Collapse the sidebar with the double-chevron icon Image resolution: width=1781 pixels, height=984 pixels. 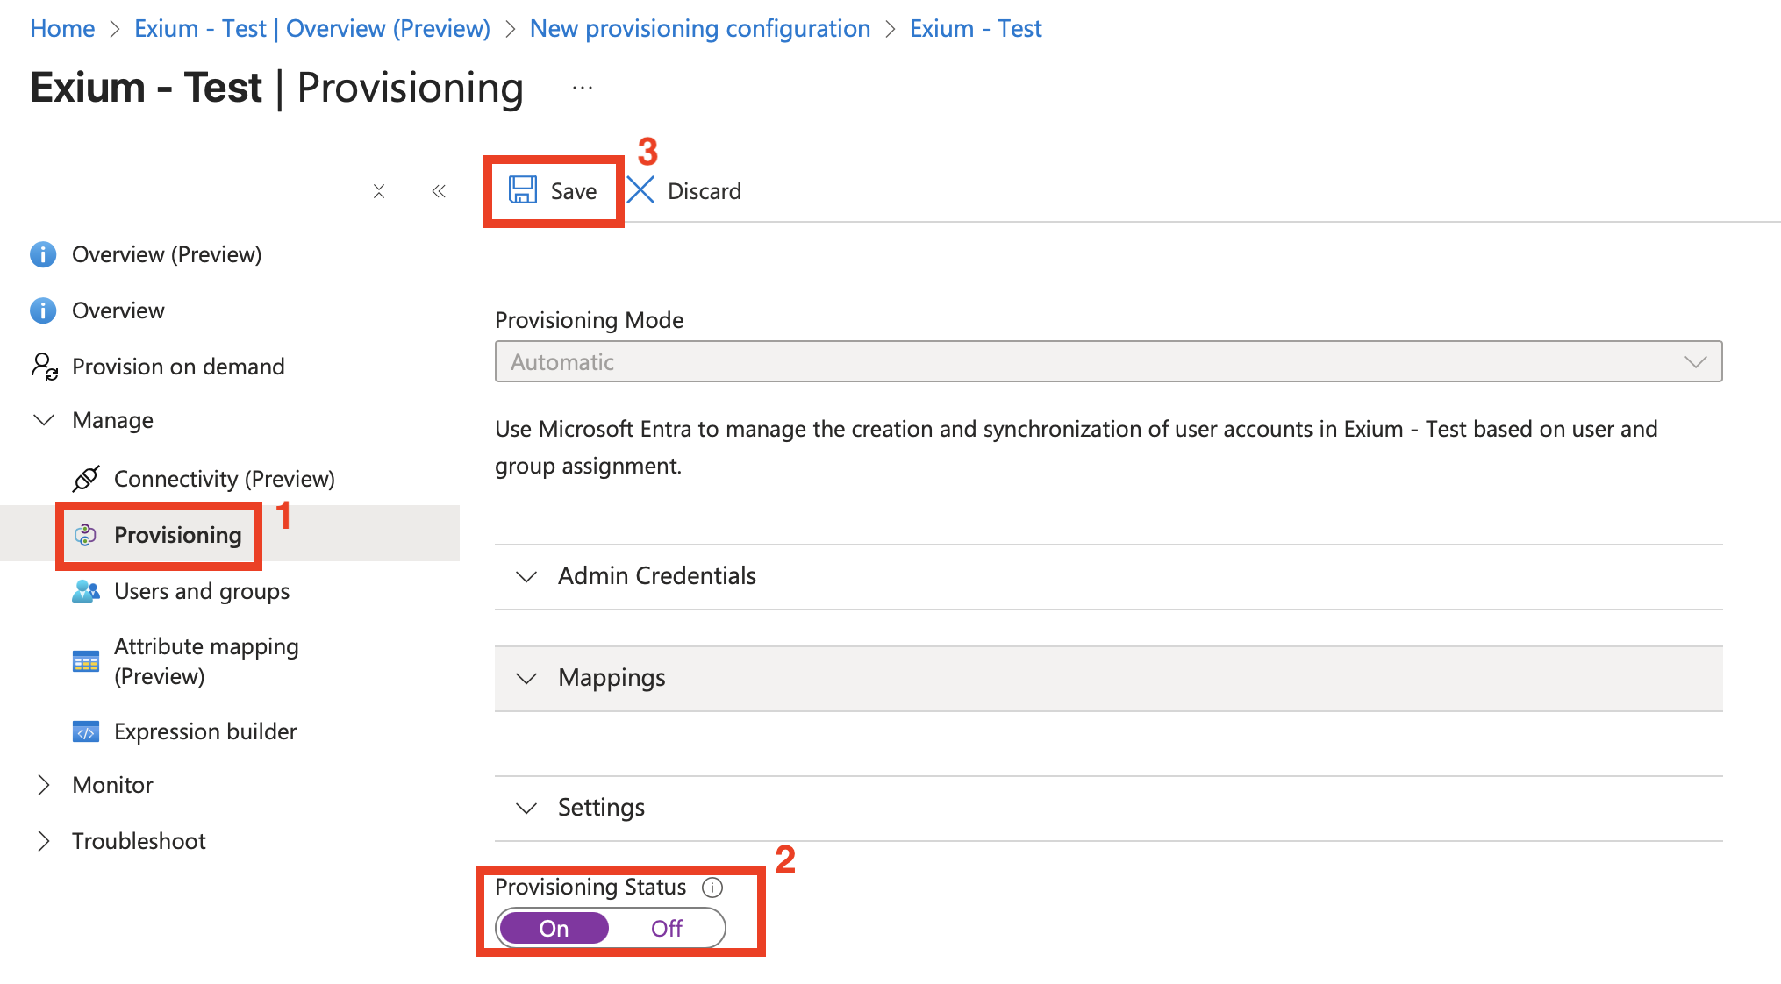coord(439,191)
